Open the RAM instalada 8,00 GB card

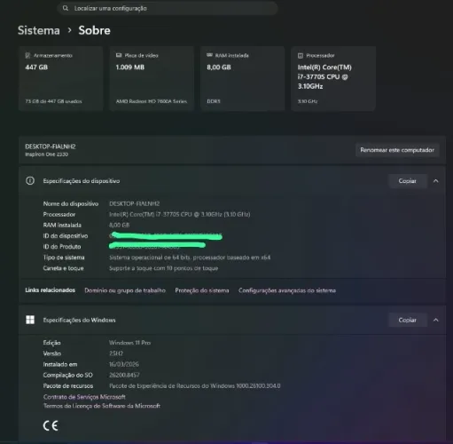click(x=243, y=78)
